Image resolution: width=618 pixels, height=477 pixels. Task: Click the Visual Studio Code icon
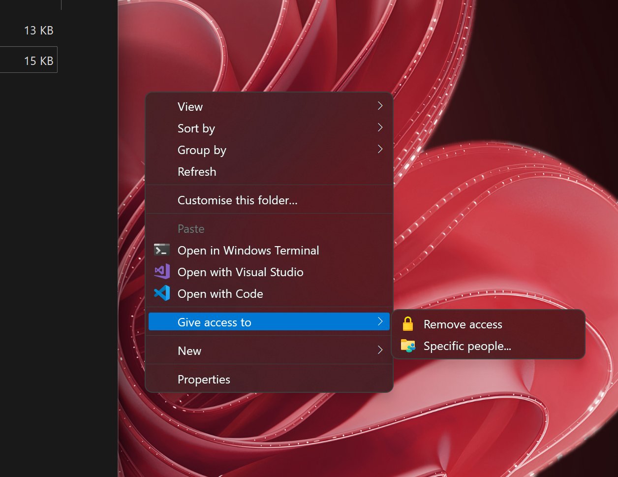point(161,294)
